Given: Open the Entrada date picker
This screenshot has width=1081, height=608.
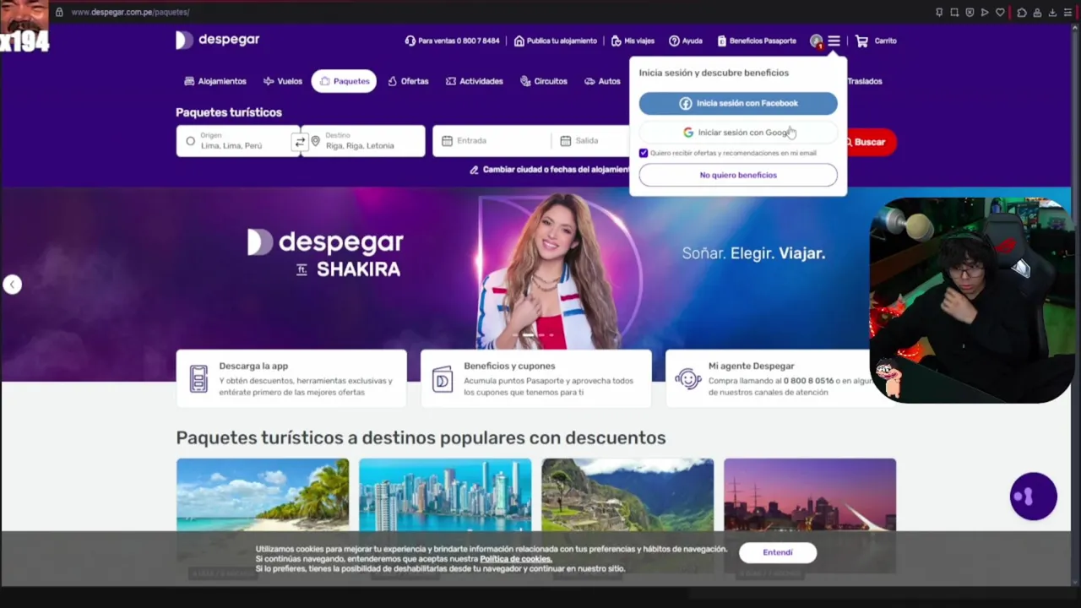Looking at the screenshot, I should point(492,141).
